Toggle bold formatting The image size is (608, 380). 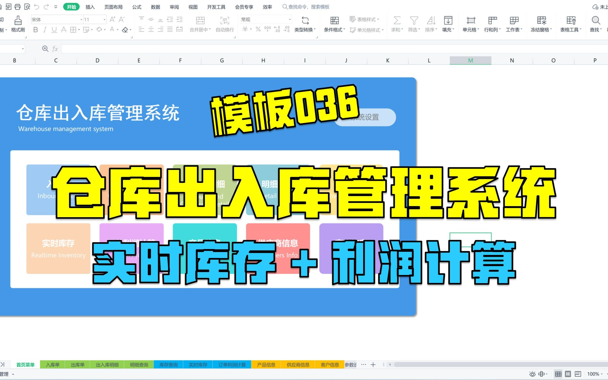(35, 30)
